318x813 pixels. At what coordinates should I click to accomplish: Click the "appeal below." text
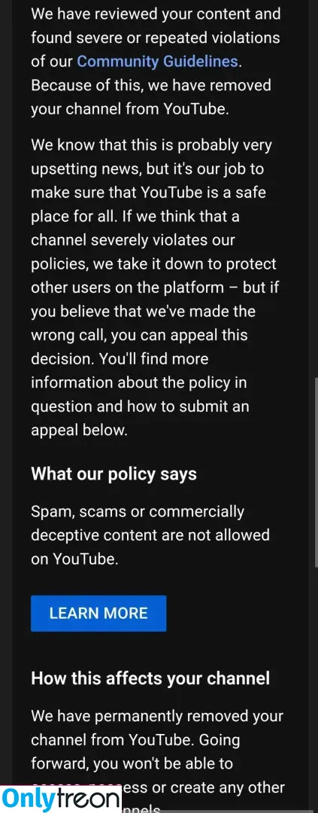[79, 431]
